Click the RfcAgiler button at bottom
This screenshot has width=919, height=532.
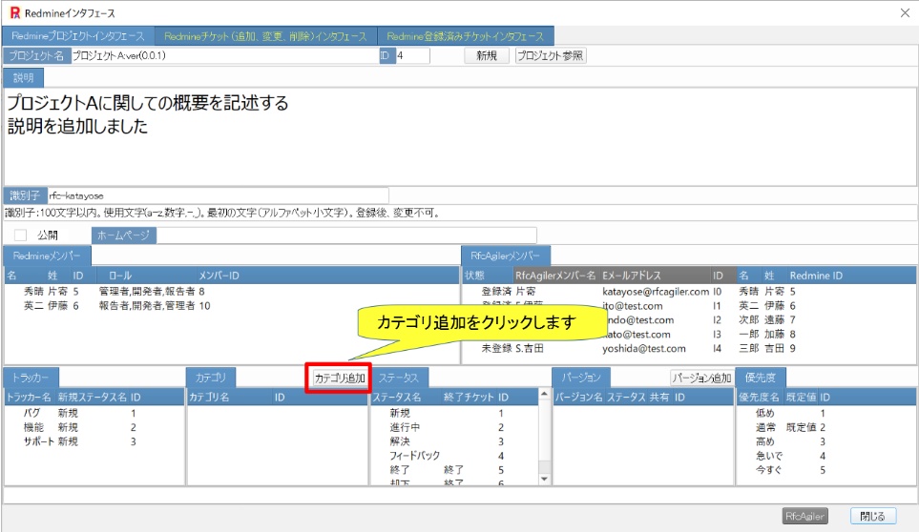point(804,516)
